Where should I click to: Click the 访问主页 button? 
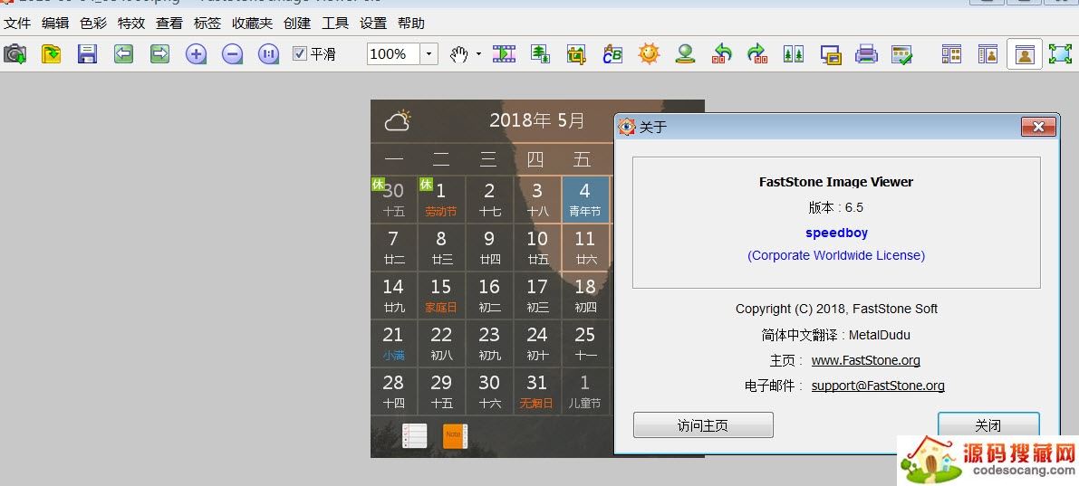[702, 425]
